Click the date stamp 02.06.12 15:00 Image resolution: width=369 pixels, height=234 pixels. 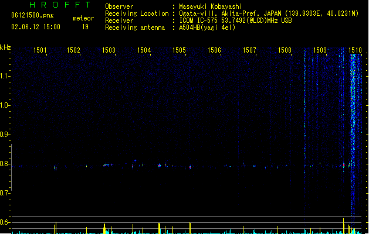point(36,27)
